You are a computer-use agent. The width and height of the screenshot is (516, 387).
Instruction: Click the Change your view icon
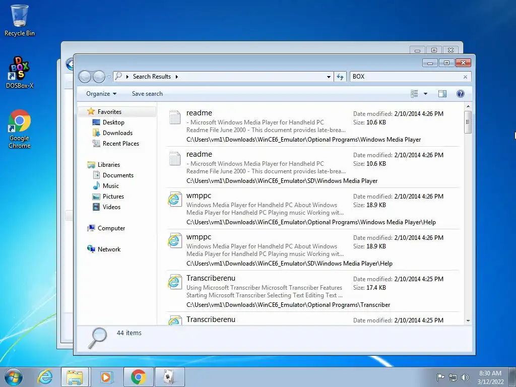(x=414, y=94)
